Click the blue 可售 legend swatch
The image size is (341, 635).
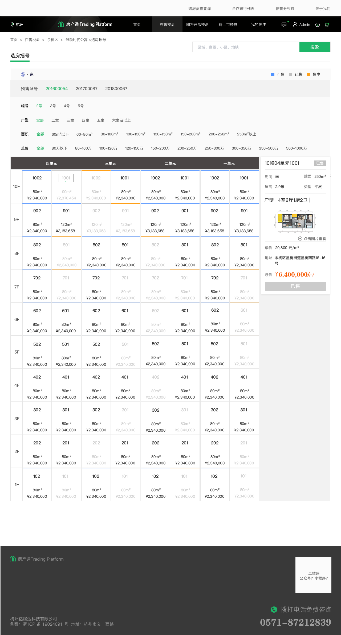point(273,74)
